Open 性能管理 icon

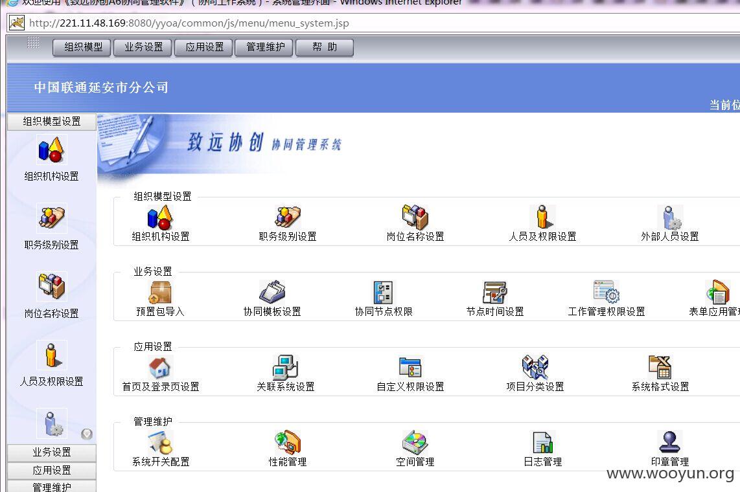pos(288,442)
